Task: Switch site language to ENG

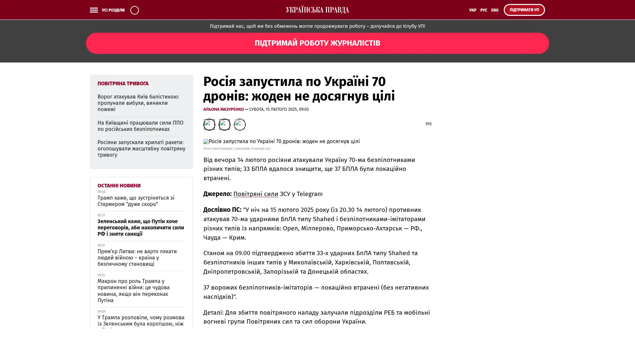Action: tap(494, 10)
